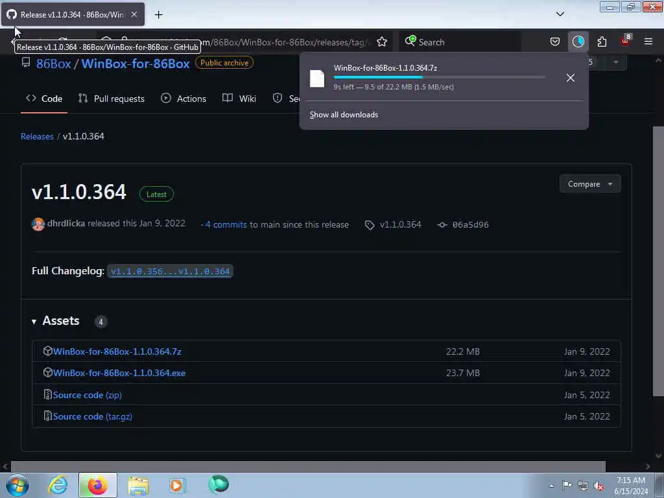664x498 pixels.
Task: Open the downloads progress toolbar icon
Action: pos(578,41)
